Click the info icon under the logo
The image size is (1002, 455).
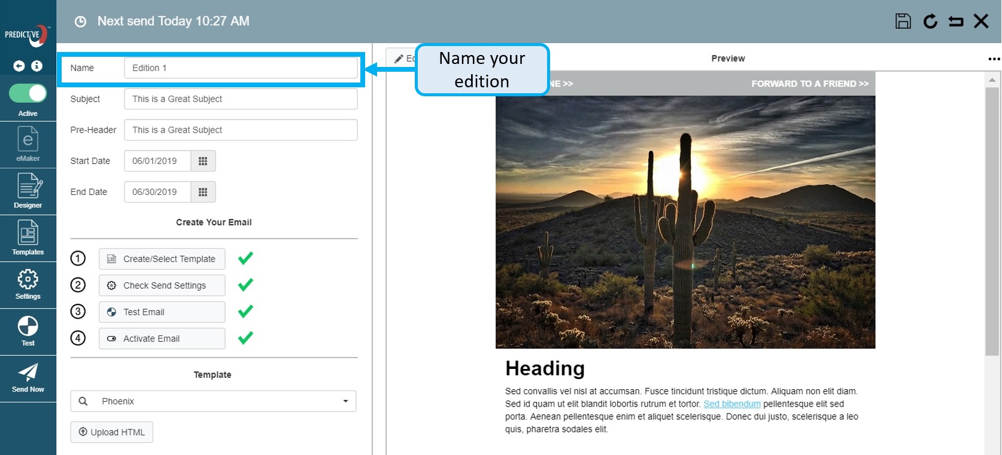(37, 66)
